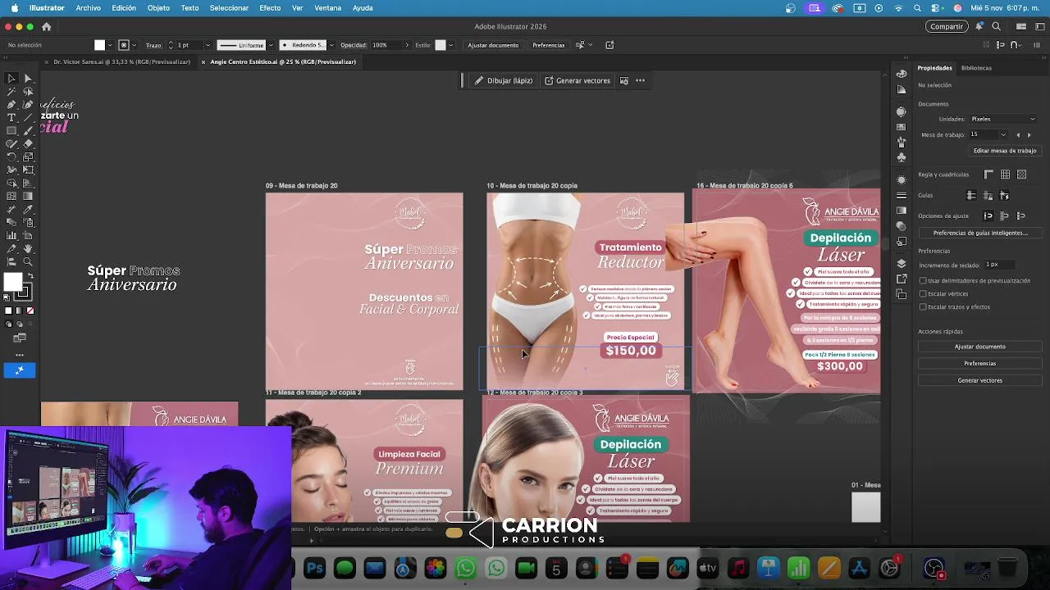Select the Hand tool
1050x590 pixels.
pos(28,248)
